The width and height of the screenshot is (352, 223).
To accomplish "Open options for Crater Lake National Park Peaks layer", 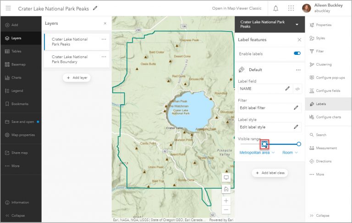I will click(104, 39).
